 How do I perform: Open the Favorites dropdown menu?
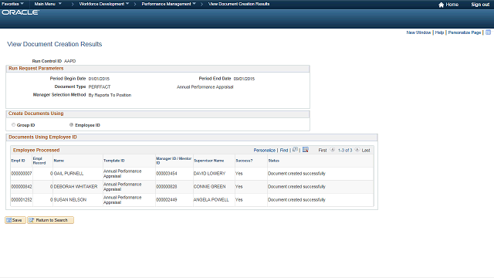(x=12, y=4)
